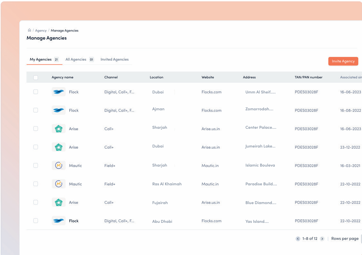This screenshot has width=362, height=255.
Task: Check the Mautic Sharjah row checkbox
Action: 36,165
